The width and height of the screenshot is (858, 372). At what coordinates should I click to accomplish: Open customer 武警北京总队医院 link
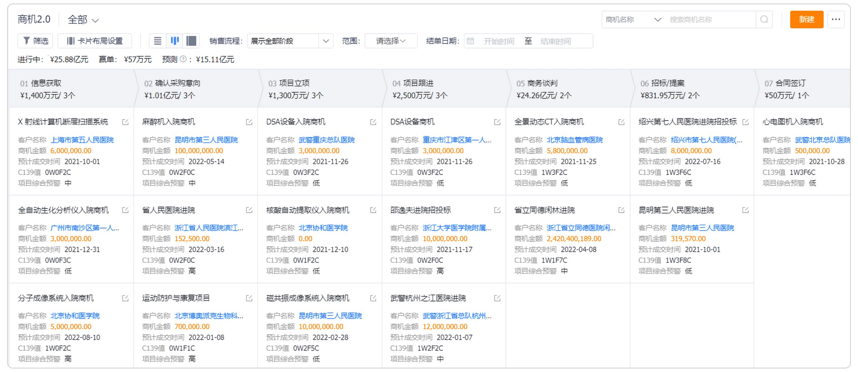822,140
